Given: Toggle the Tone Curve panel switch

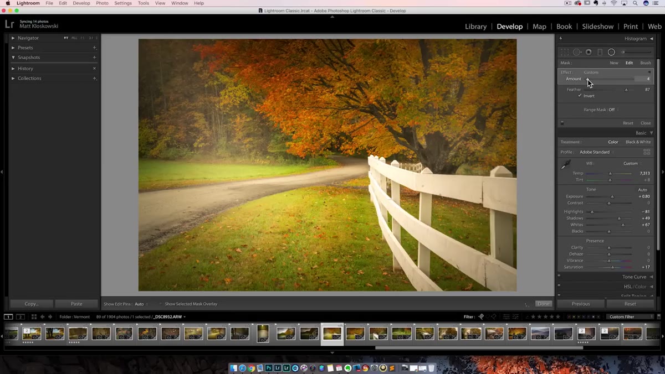Looking at the screenshot, I should [559, 276].
